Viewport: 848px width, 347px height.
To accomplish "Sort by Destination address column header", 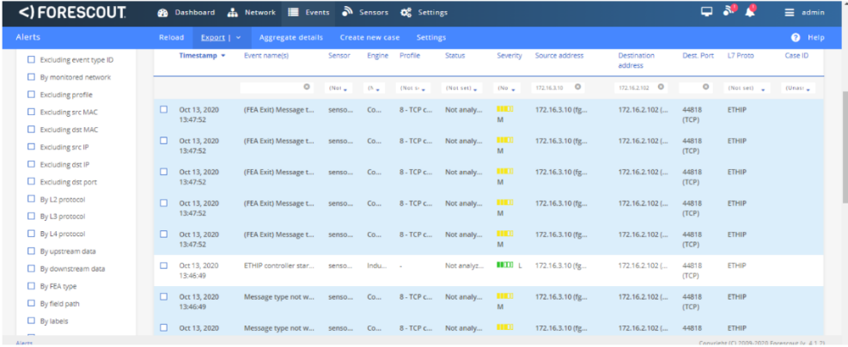I will pyautogui.click(x=636, y=60).
